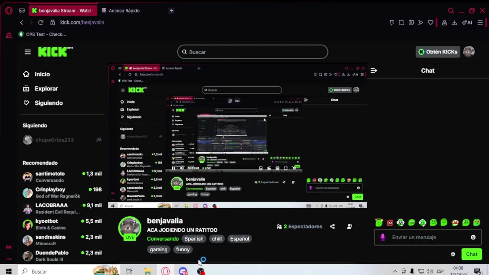Click the benjavalia channel name
This screenshot has width=489, height=275.
(x=165, y=221)
